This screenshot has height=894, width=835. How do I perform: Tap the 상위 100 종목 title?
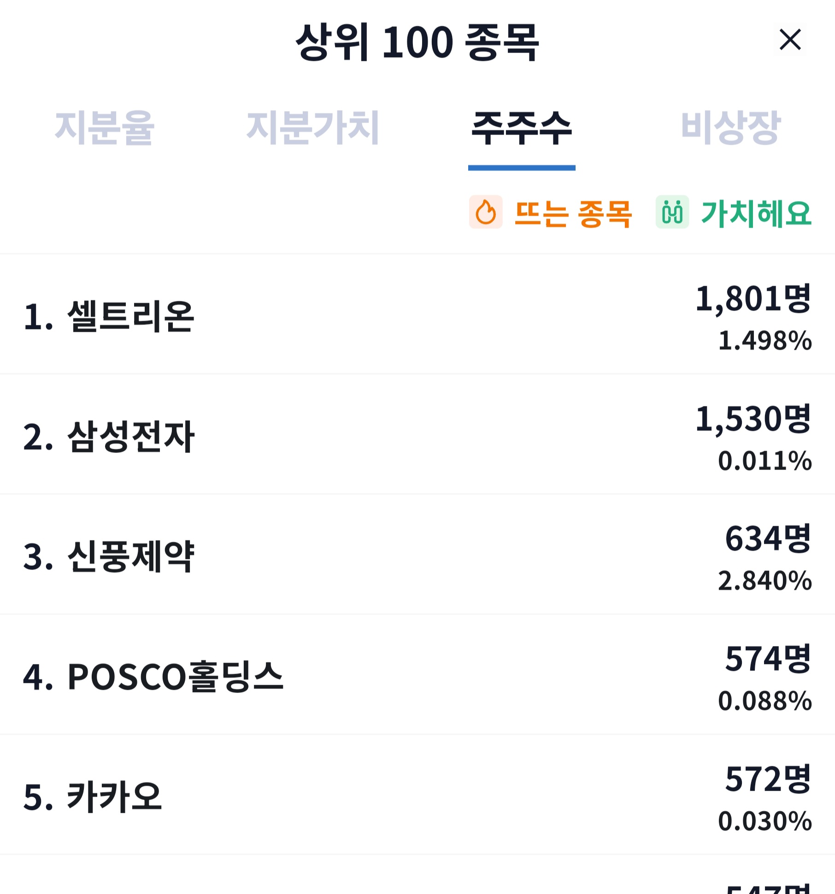coord(417,42)
